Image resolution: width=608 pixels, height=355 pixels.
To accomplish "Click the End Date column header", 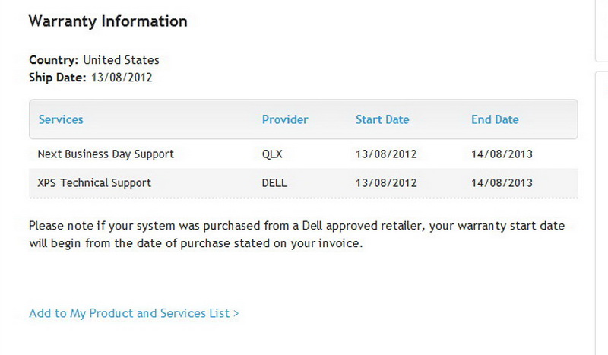I will (495, 119).
